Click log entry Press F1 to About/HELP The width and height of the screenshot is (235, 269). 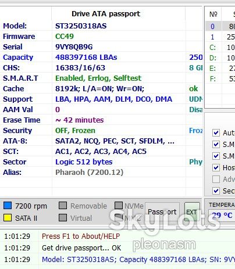[81, 236]
